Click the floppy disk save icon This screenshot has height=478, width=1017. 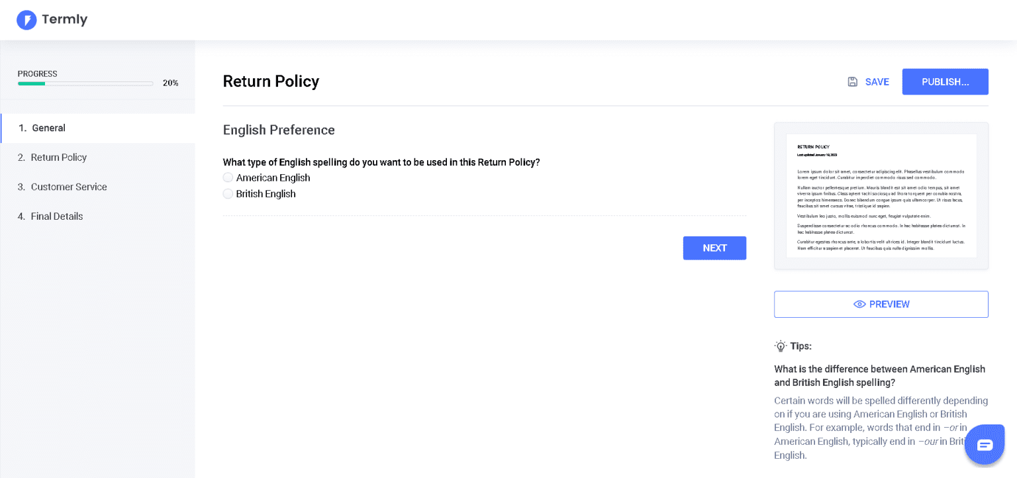(852, 81)
